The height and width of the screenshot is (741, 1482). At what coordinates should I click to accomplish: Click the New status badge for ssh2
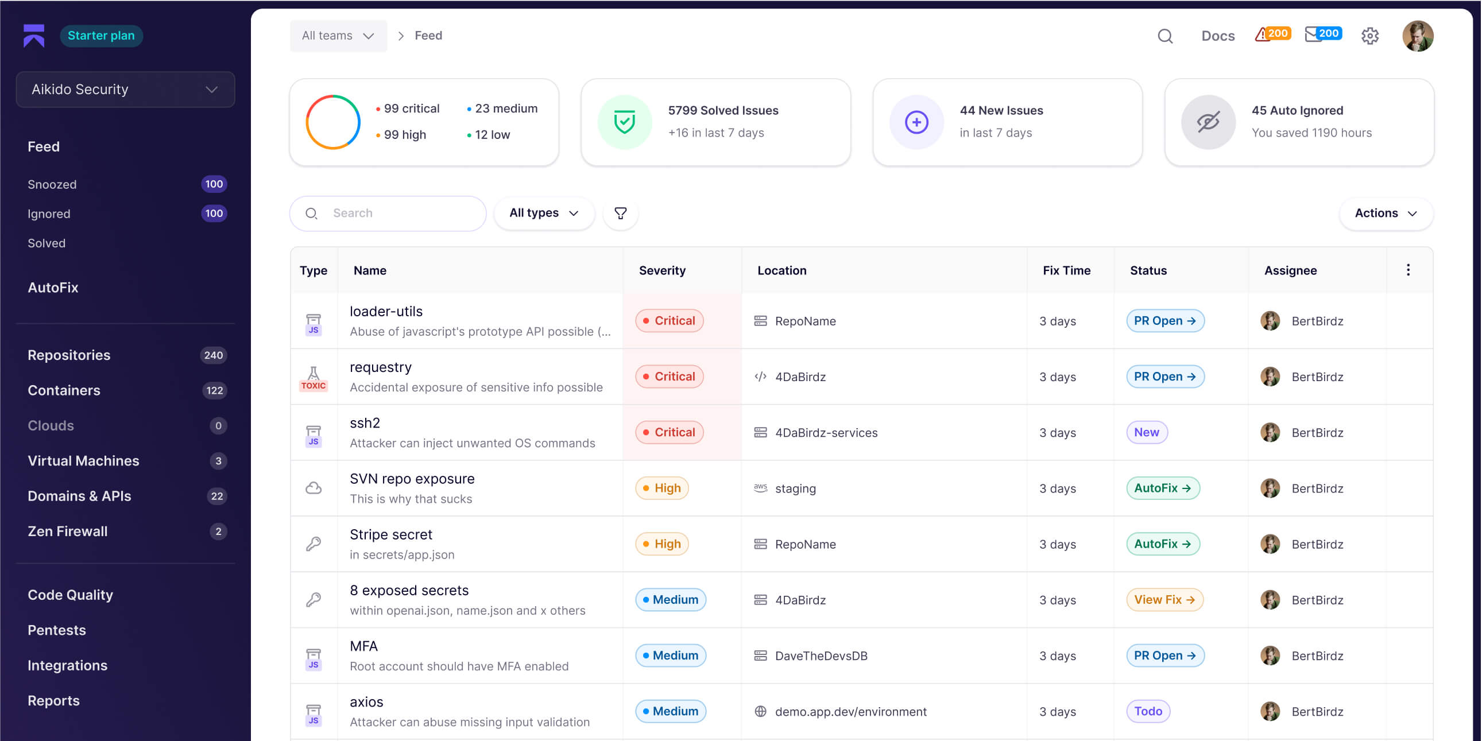click(x=1147, y=432)
